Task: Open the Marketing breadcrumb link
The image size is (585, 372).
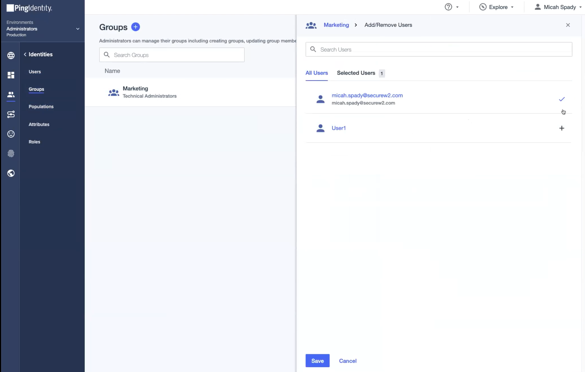Action: click(336, 25)
